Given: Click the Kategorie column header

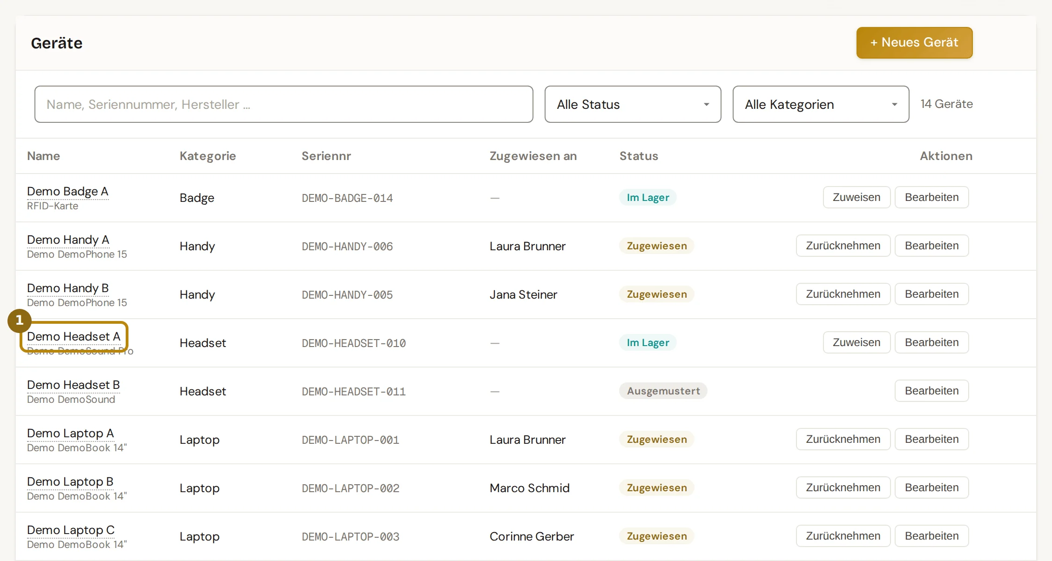Looking at the screenshot, I should [208, 156].
